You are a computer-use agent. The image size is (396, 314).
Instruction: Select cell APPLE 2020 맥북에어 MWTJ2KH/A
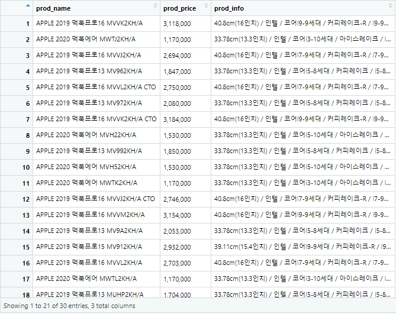point(96,40)
